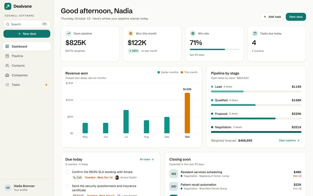Click the plus icon in Add task

tap(265, 17)
